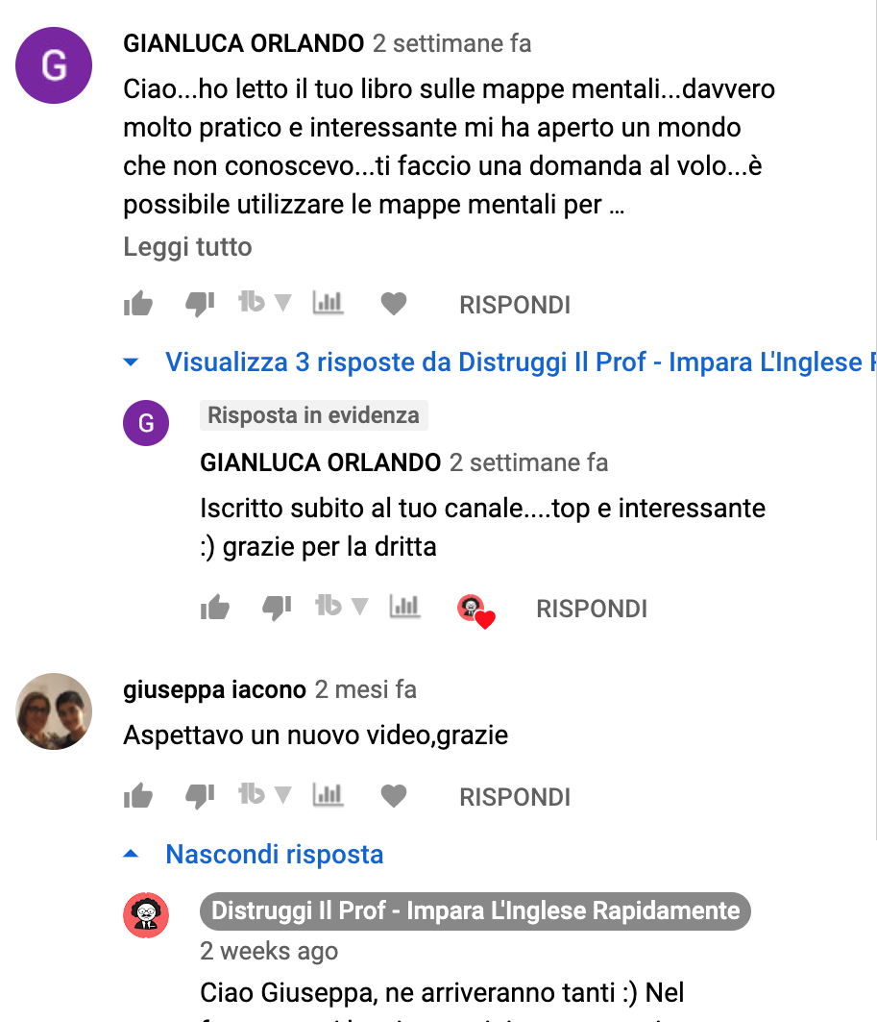
Task: Like giuseppa iacono's comment
Action: tap(138, 796)
